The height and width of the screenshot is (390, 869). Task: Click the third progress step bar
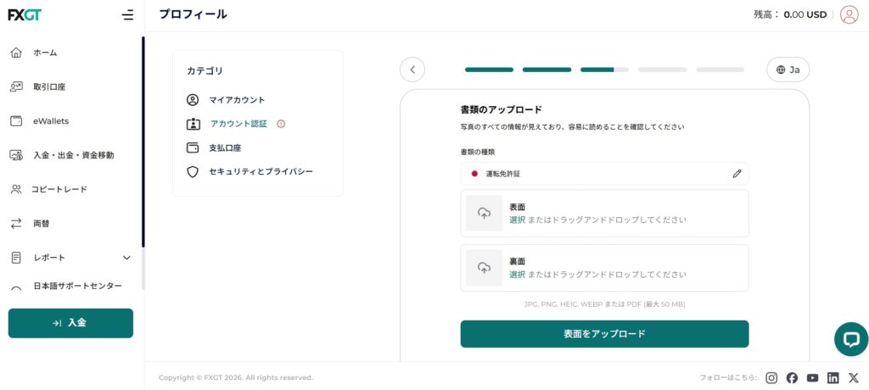(603, 70)
